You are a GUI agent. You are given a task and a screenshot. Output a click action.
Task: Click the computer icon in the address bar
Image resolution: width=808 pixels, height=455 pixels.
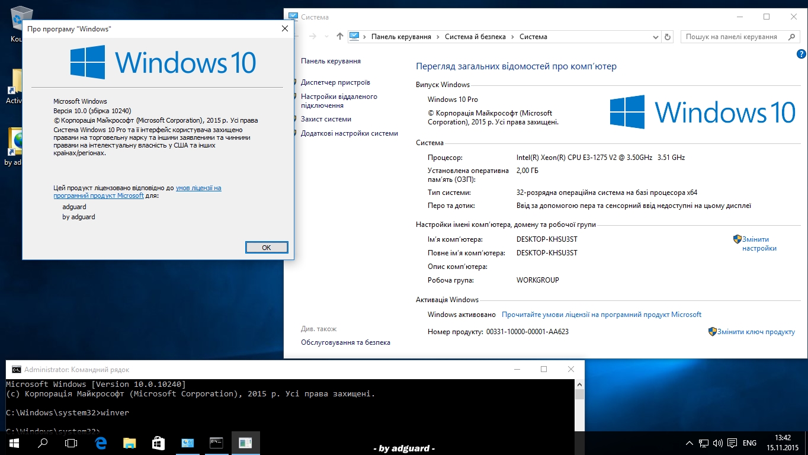click(354, 36)
